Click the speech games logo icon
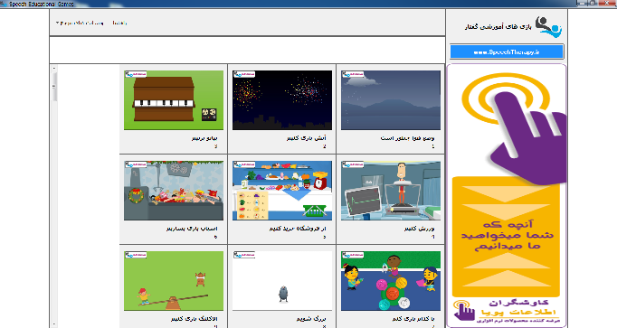617x328 pixels. (548, 27)
